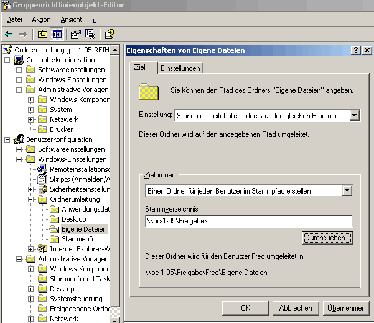Collapse the Ordnerumleitung tree node
Image resolution: width=374 pixels, height=323 pixels.
pos(30,199)
